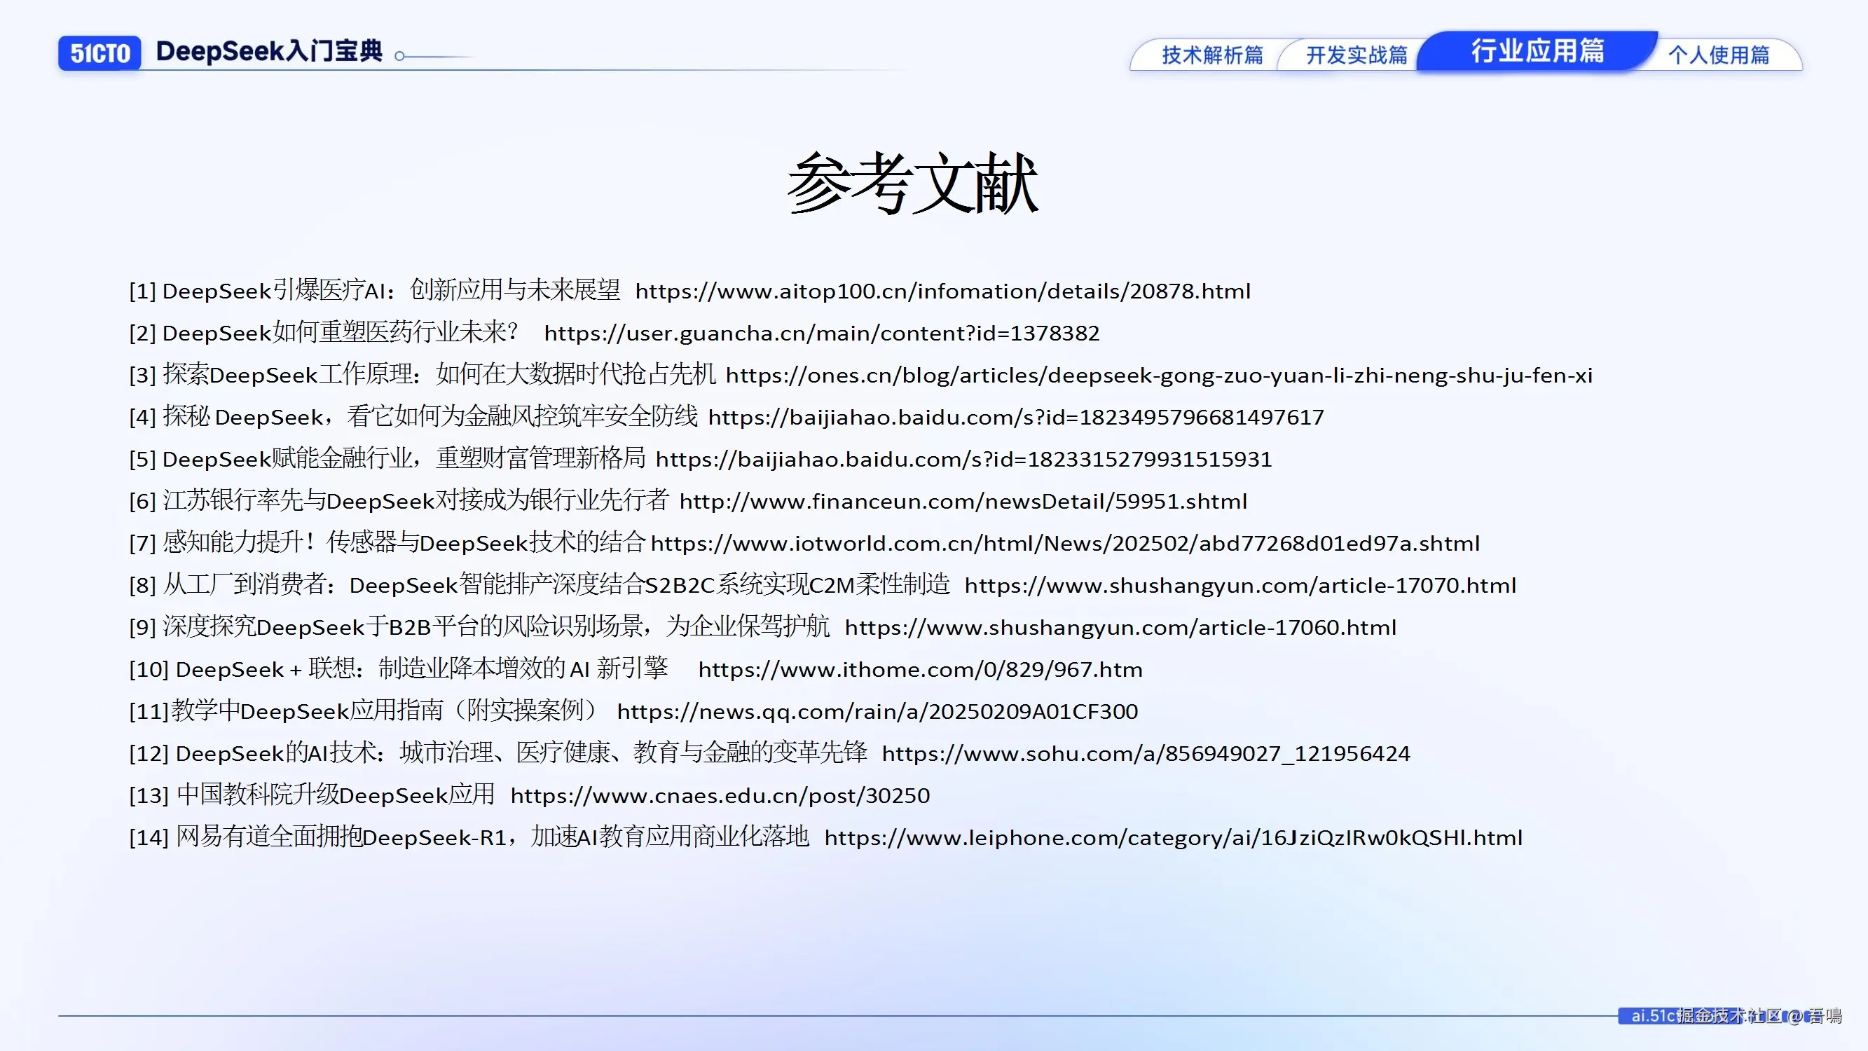
Task: Open baidu link ending in 1497617
Action: (x=1015, y=418)
